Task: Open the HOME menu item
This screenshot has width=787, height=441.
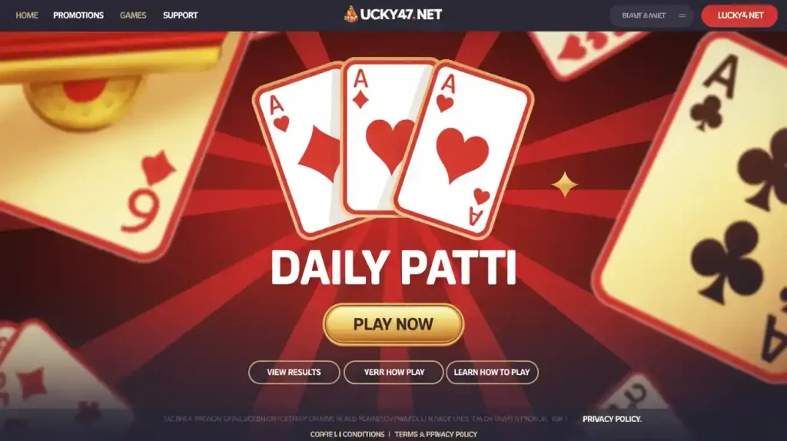Action: [x=27, y=15]
